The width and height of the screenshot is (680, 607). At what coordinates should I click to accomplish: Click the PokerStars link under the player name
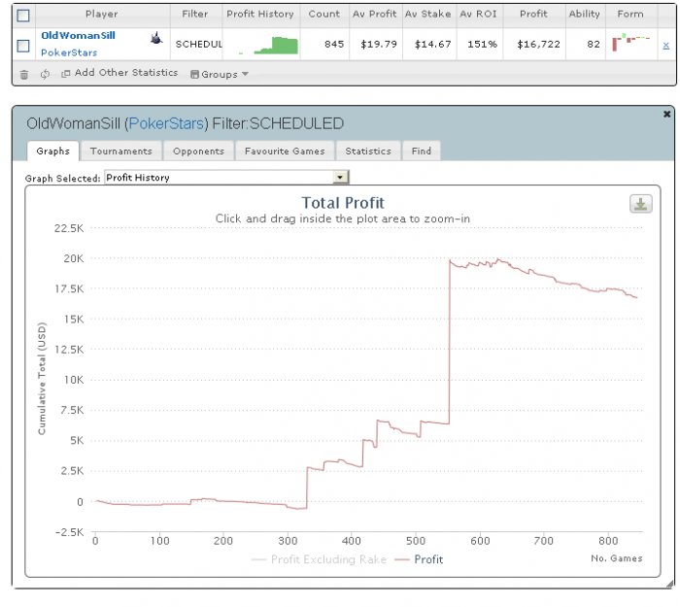coord(69,52)
